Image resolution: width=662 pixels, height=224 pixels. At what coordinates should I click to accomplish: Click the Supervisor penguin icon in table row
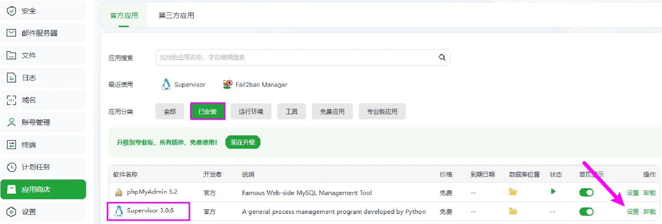pyautogui.click(x=119, y=212)
